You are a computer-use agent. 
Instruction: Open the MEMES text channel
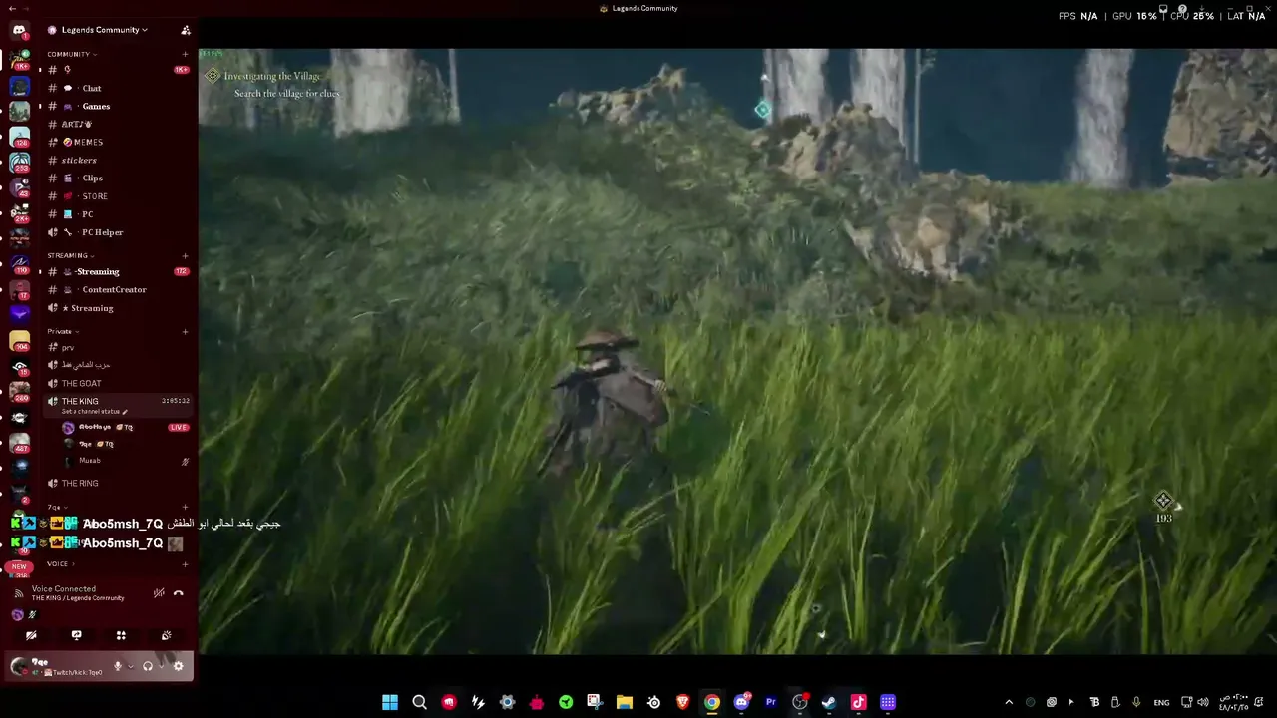coord(118,142)
